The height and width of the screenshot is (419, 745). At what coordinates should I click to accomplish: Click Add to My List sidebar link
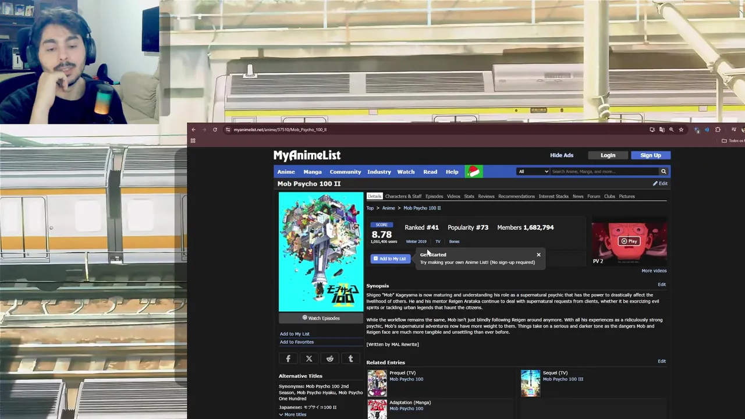295,334
